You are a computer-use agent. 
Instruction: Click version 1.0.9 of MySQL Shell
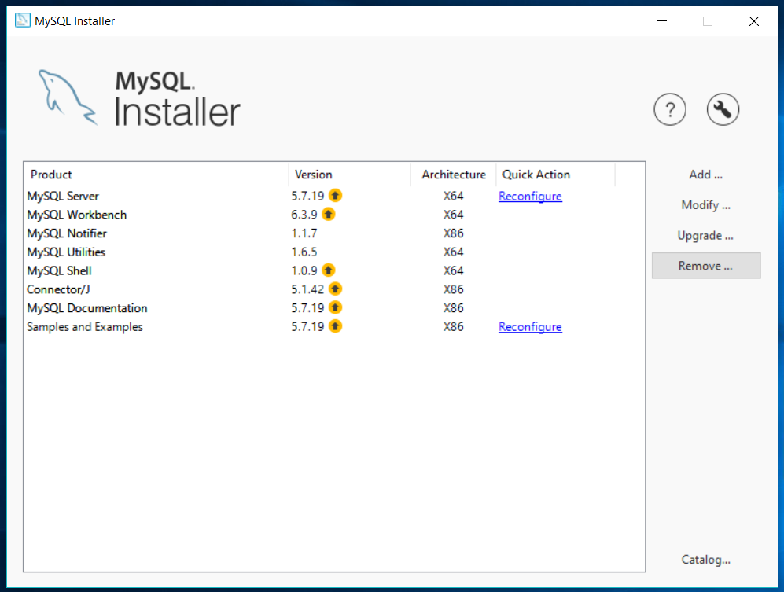[x=304, y=270]
